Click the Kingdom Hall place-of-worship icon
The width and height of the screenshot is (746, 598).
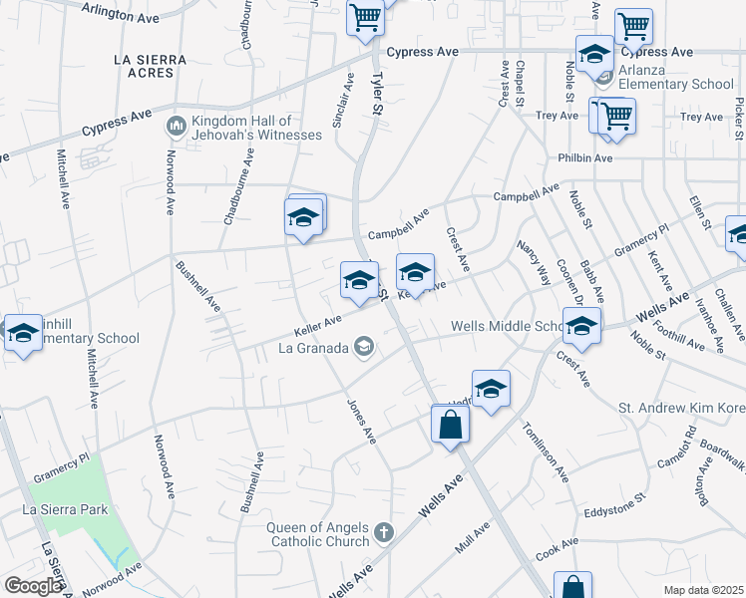(177, 125)
